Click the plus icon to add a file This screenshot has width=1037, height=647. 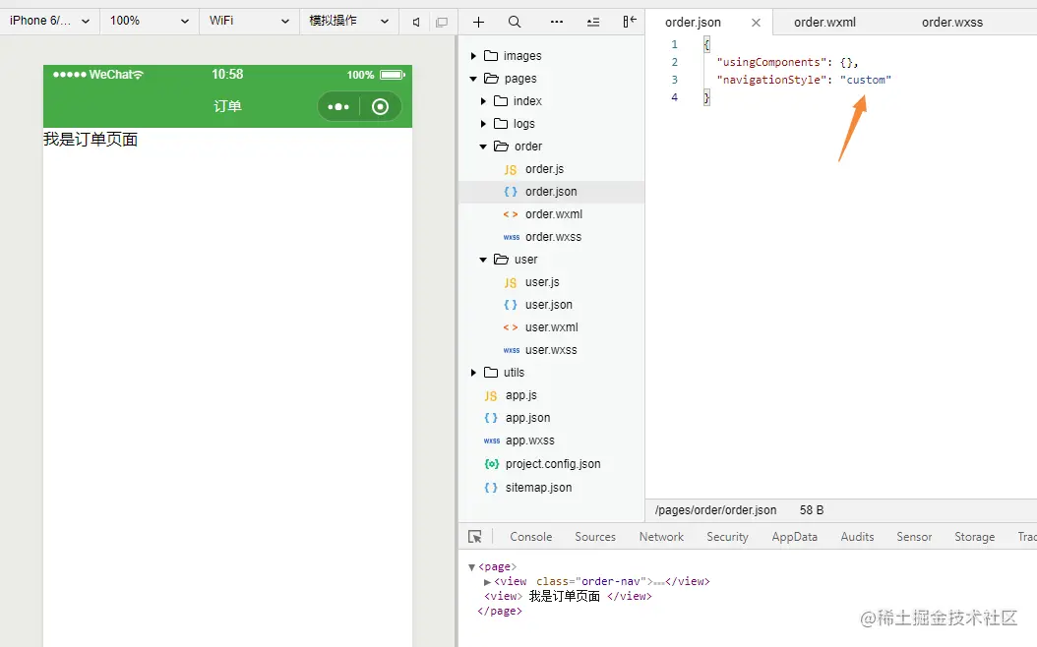pyautogui.click(x=478, y=22)
